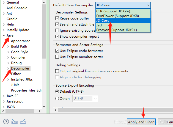The height and width of the screenshot is (127, 173).
Task: Select the Java tree item label
Action: (10, 35)
